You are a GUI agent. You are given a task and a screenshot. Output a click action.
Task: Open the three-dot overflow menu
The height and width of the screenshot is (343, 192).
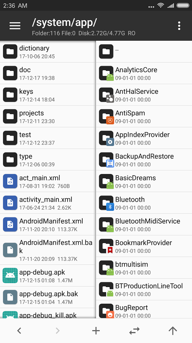(179, 26)
